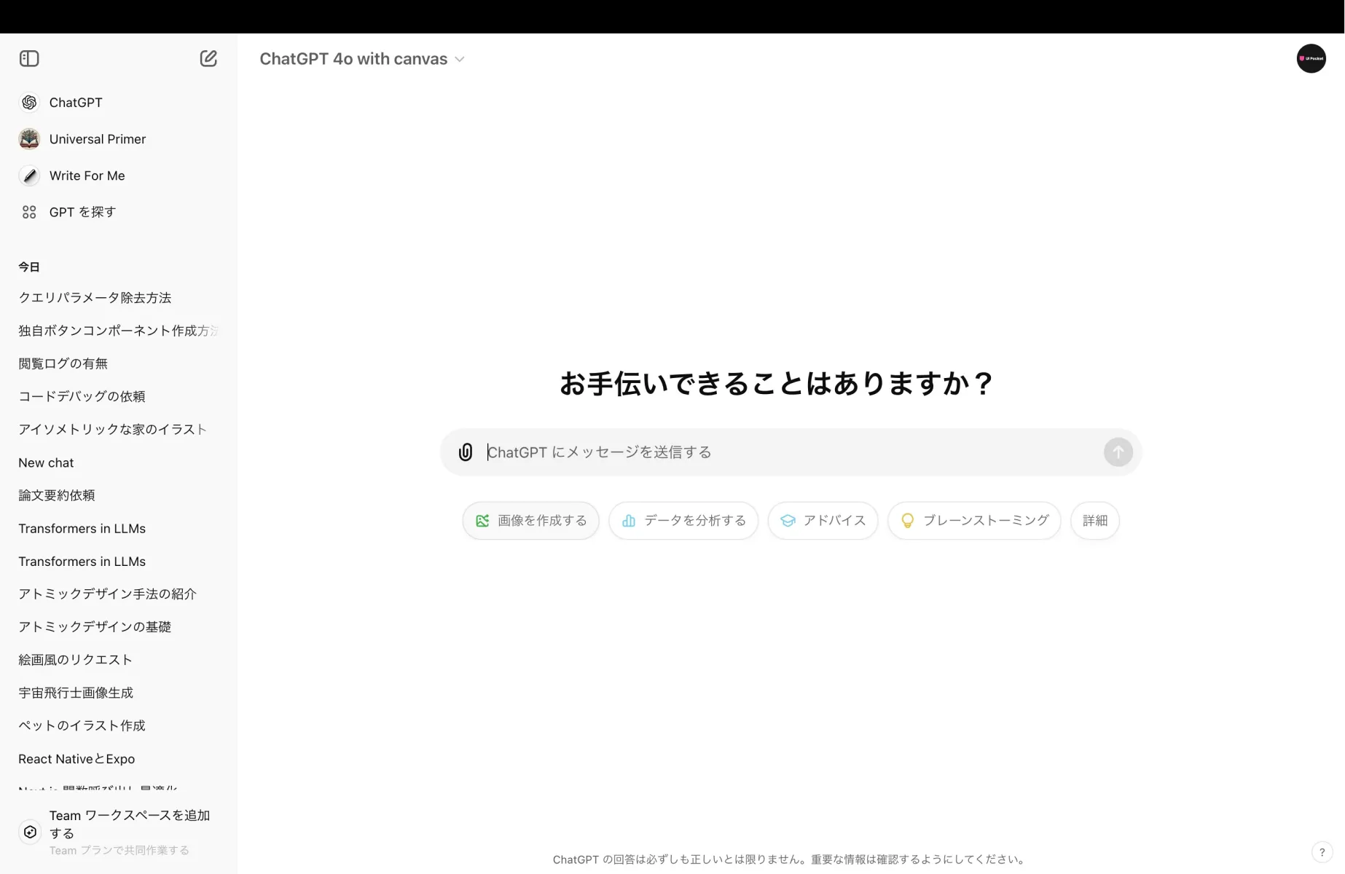Open the Transformers in LLMs chat

(x=82, y=528)
